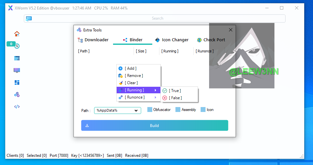
Task: Check the Icon checkbox
Action: [203, 110]
